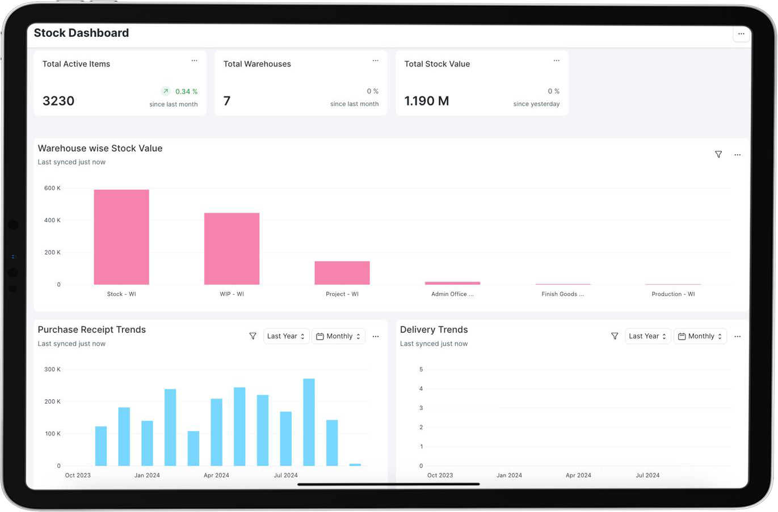Click the tallest blue purchase receipt bar
This screenshot has height=512, width=778.
(x=309, y=422)
